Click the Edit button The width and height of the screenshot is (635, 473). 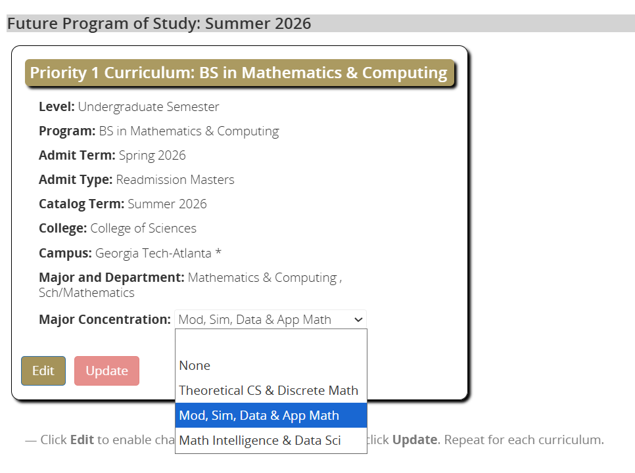[43, 371]
